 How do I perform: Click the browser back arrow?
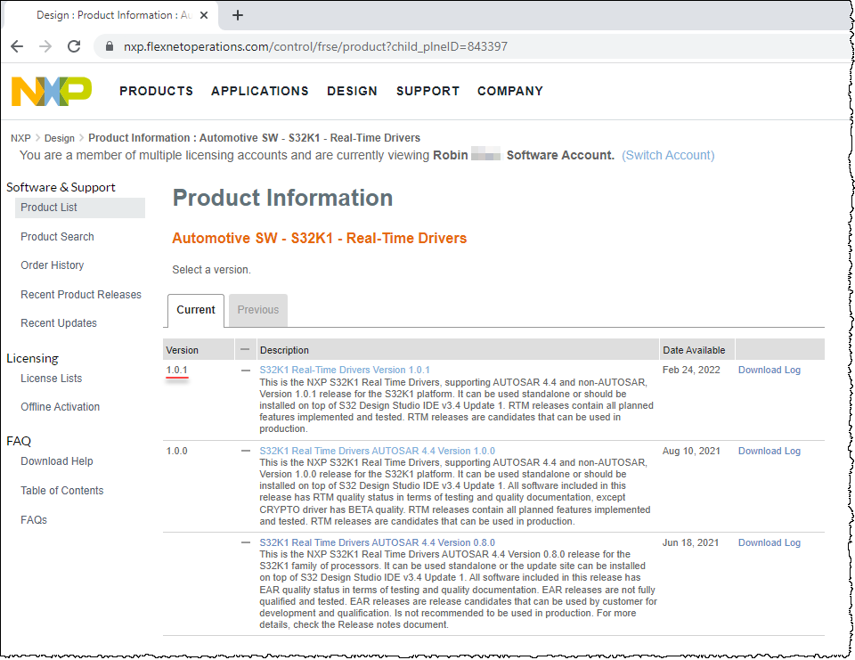point(17,46)
